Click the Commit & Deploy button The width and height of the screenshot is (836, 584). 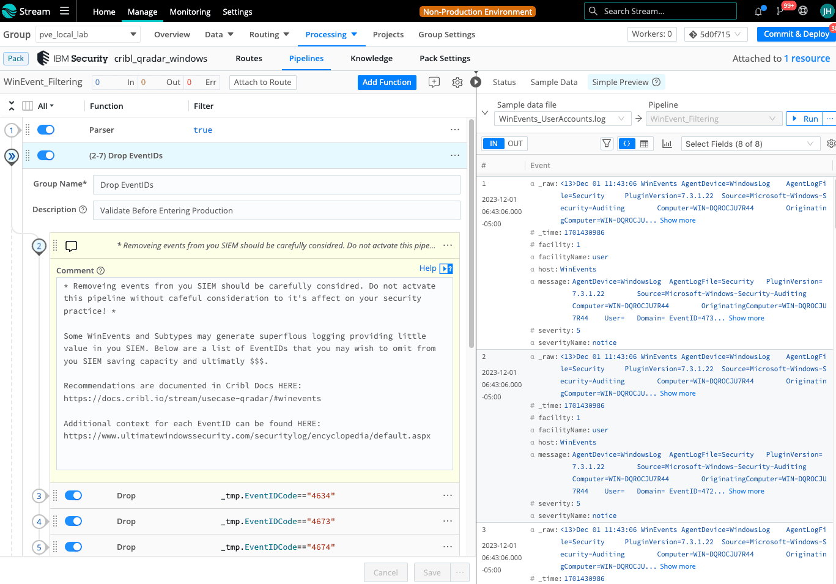point(796,34)
